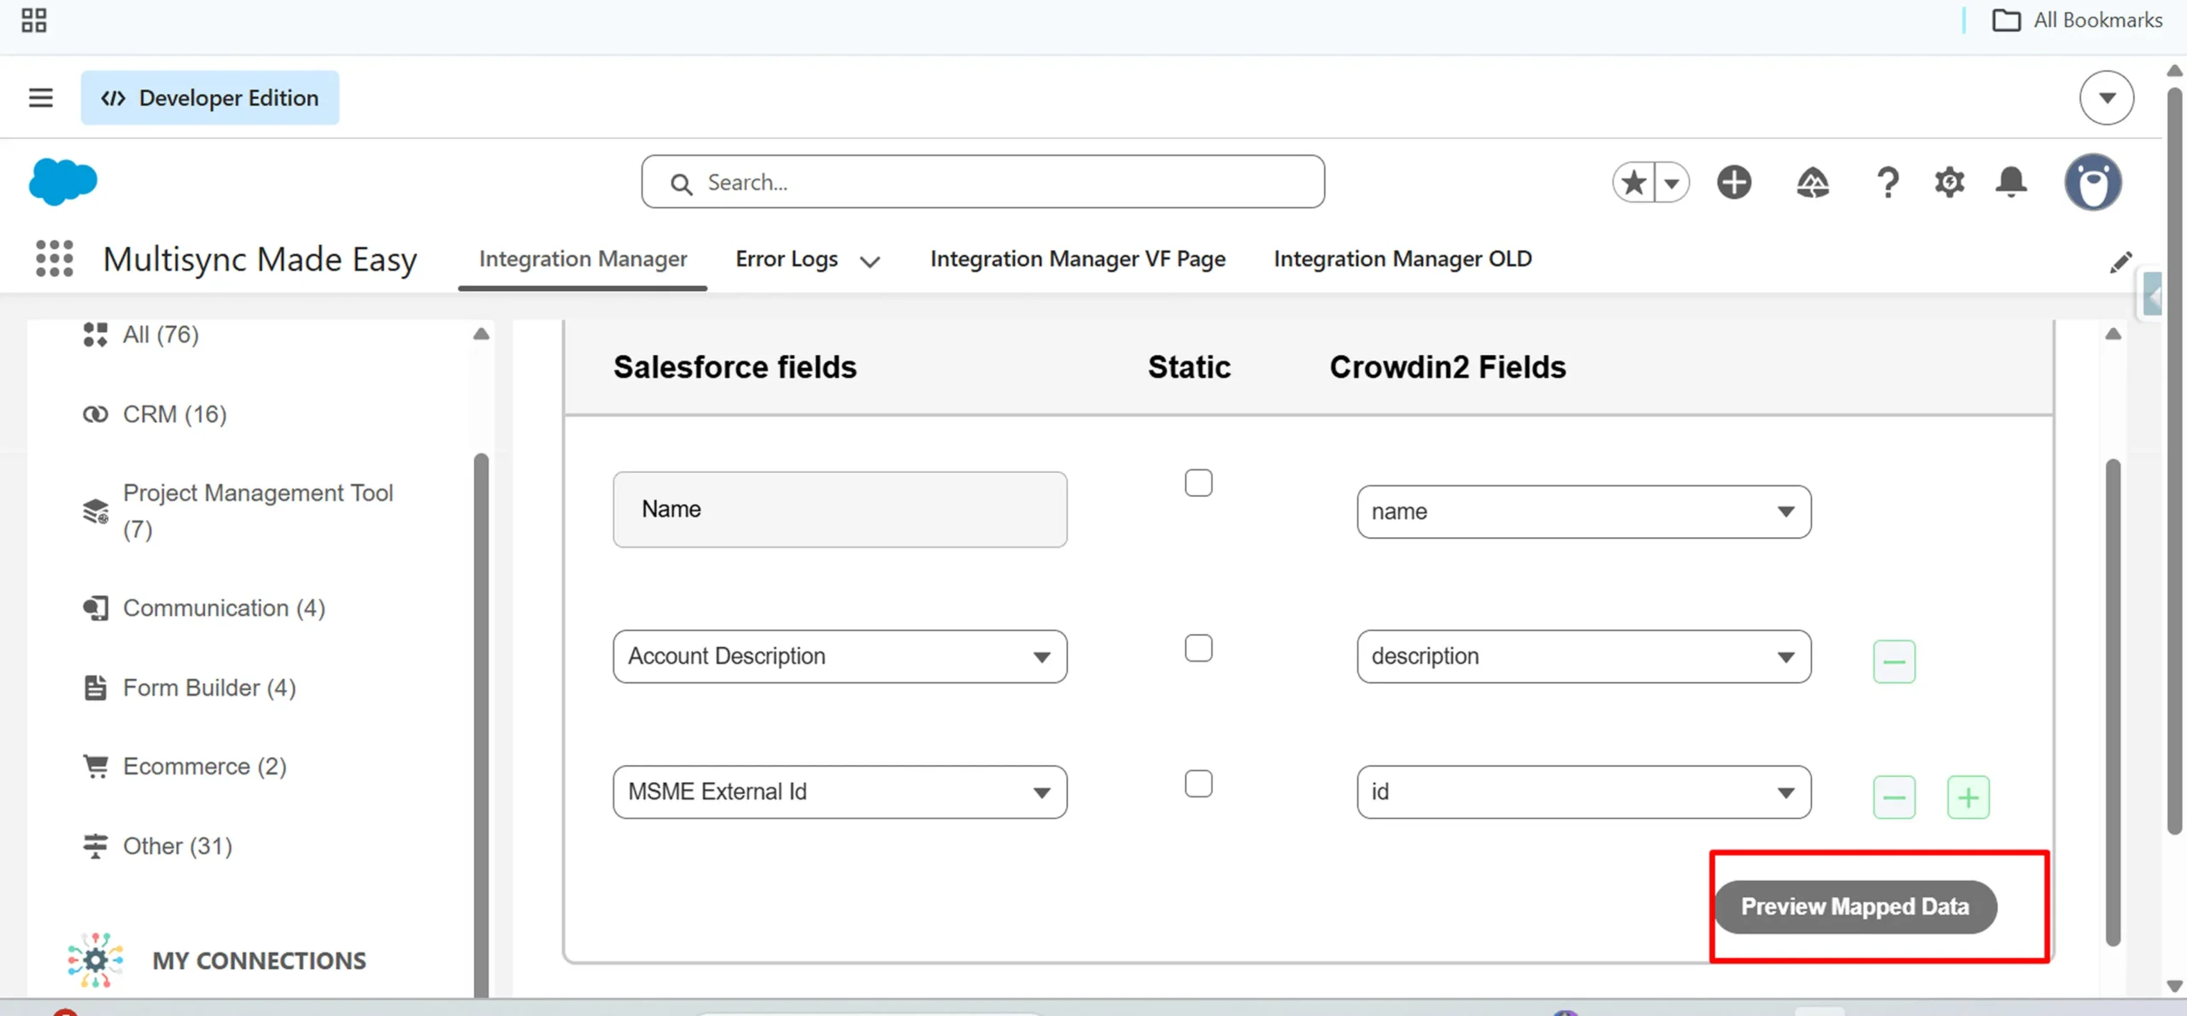
Task: Select Project Management Tool (7) category
Action: [257, 511]
